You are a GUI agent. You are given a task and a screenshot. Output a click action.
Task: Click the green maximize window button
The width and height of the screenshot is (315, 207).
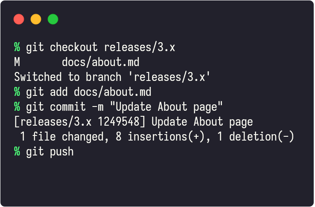pos(52,19)
